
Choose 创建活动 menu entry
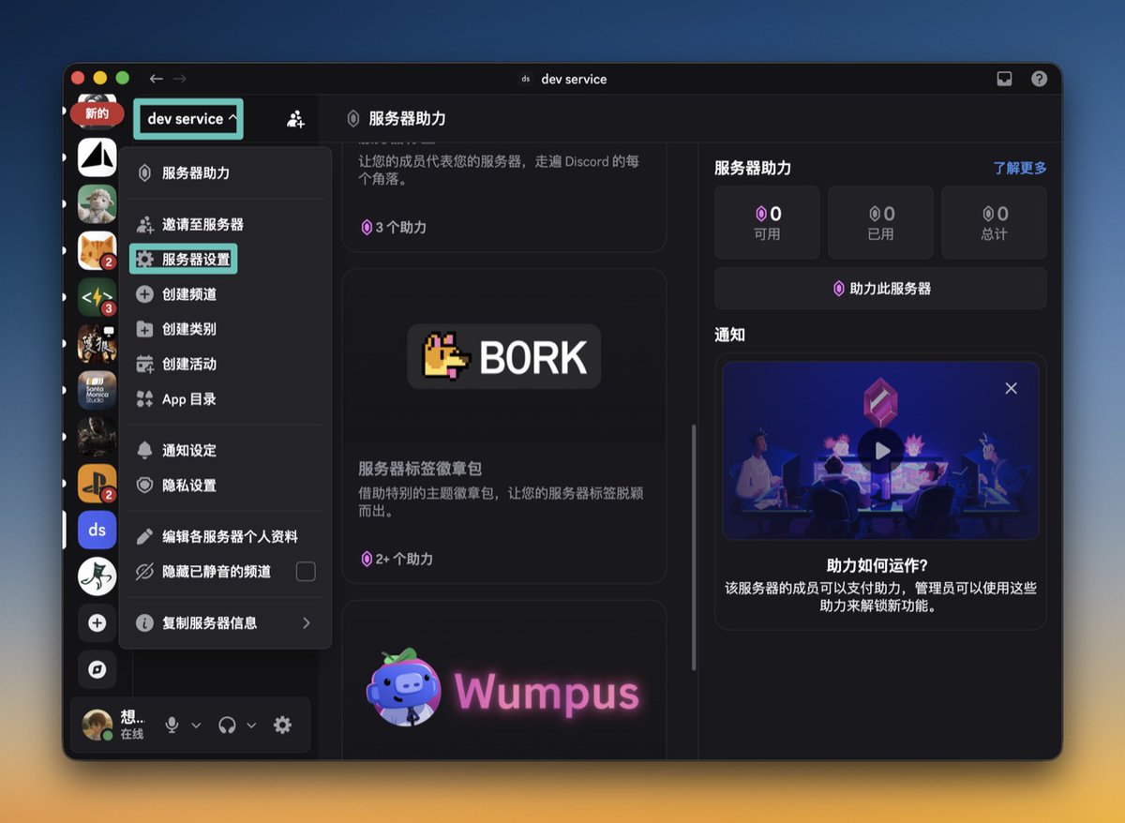click(x=225, y=364)
